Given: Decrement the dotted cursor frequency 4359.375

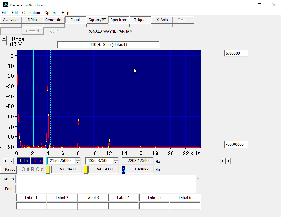Looking at the screenshot, I should [116, 162].
